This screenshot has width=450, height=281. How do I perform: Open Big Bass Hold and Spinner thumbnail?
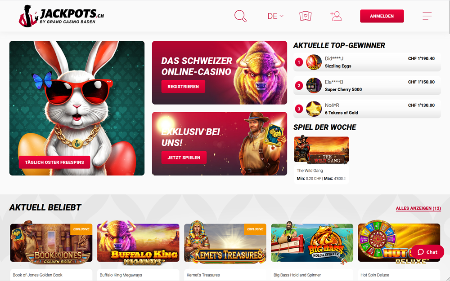(312, 243)
